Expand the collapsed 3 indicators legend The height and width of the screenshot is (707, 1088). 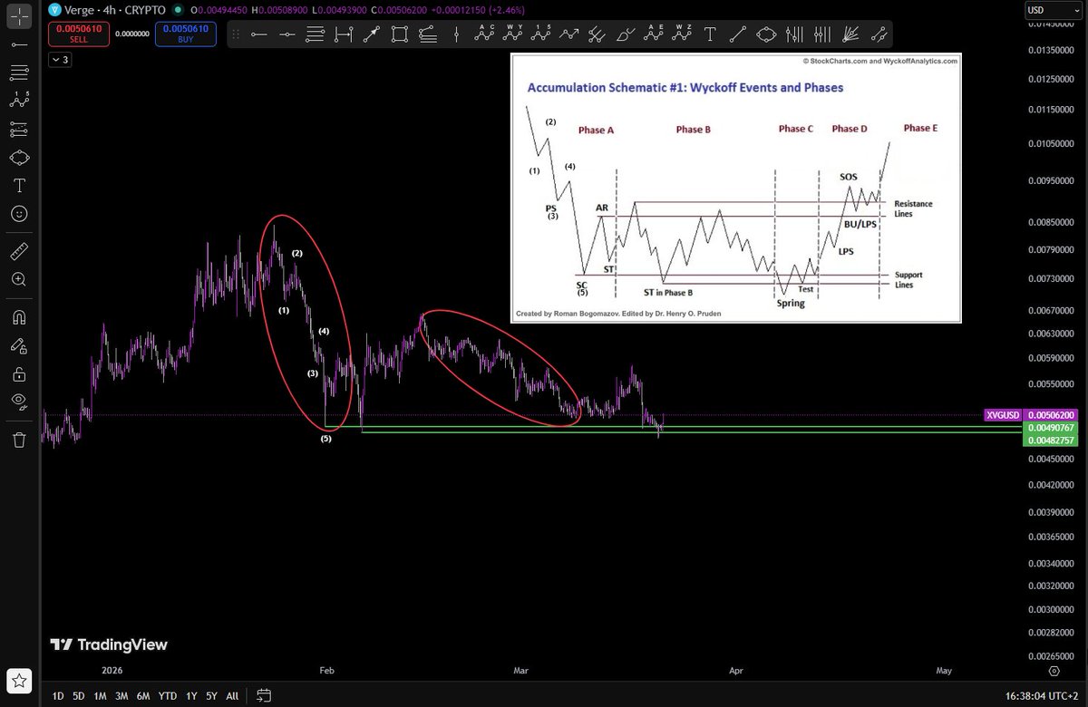(x=59, y=60)
